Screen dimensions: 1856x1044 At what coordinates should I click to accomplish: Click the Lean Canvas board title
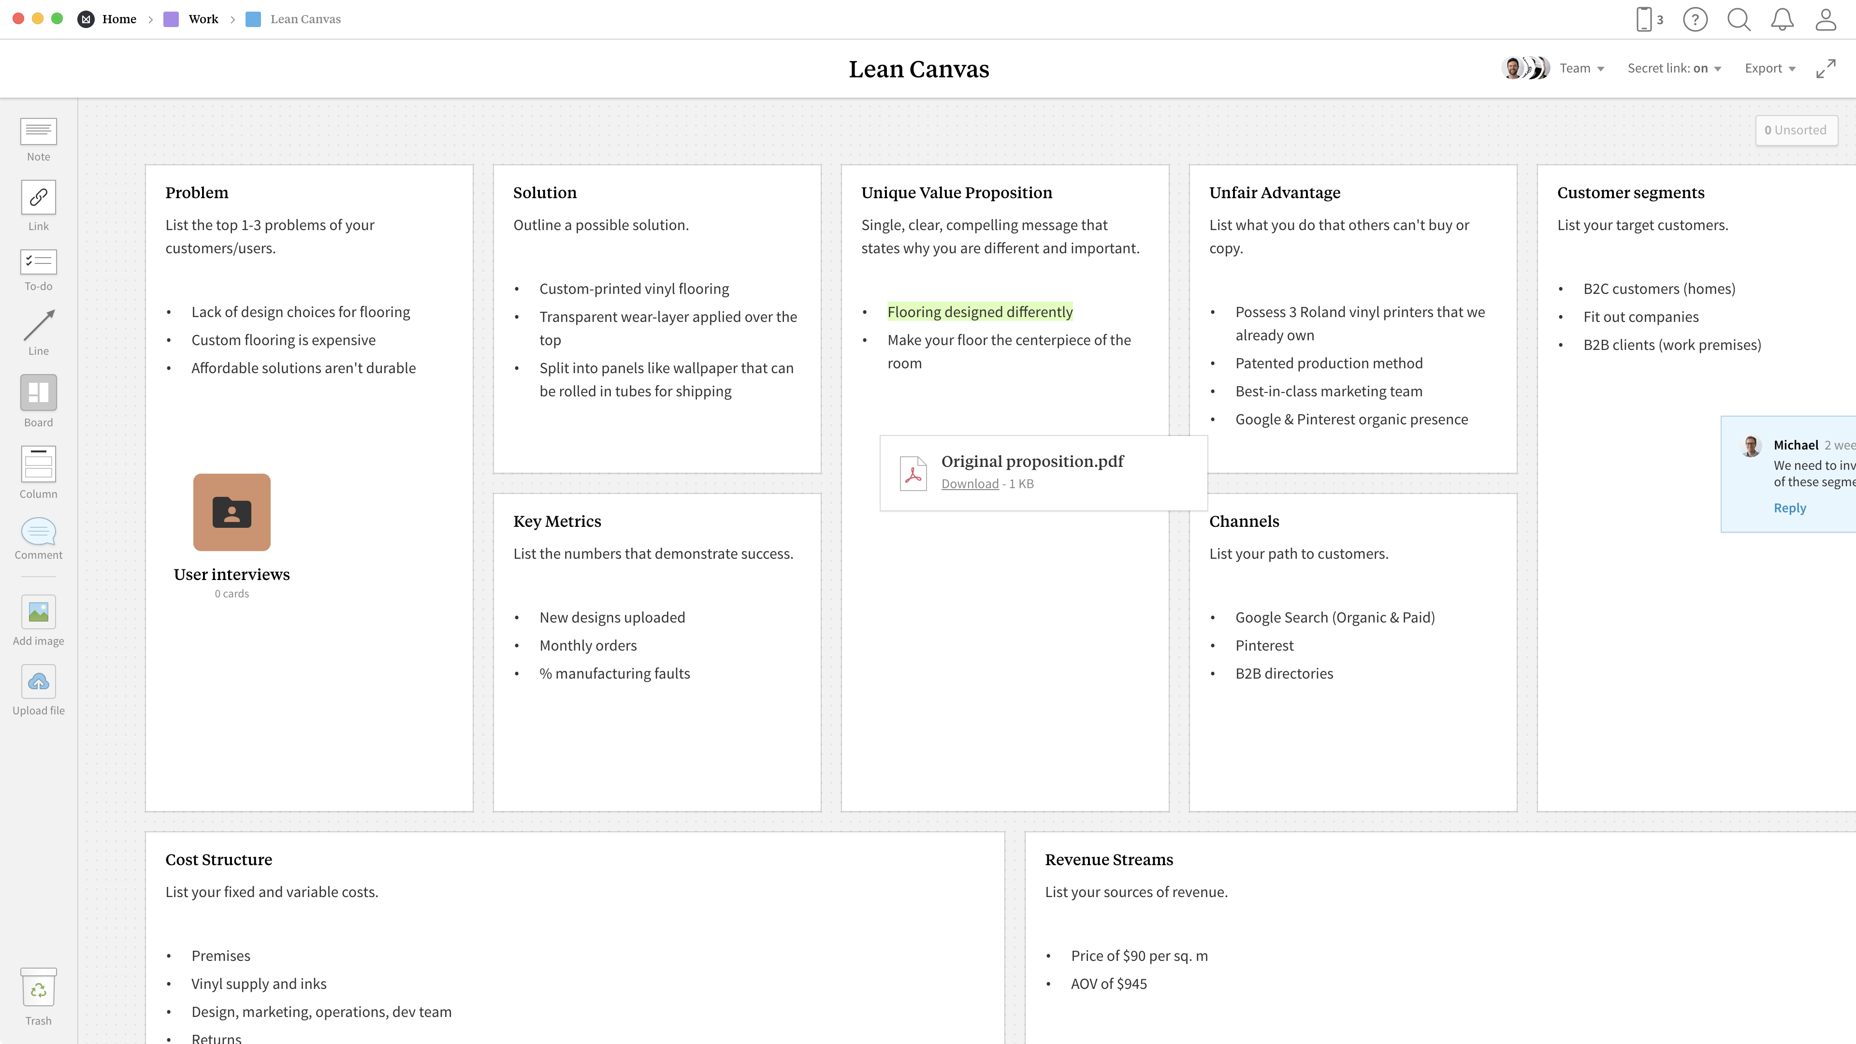[919, 69]
